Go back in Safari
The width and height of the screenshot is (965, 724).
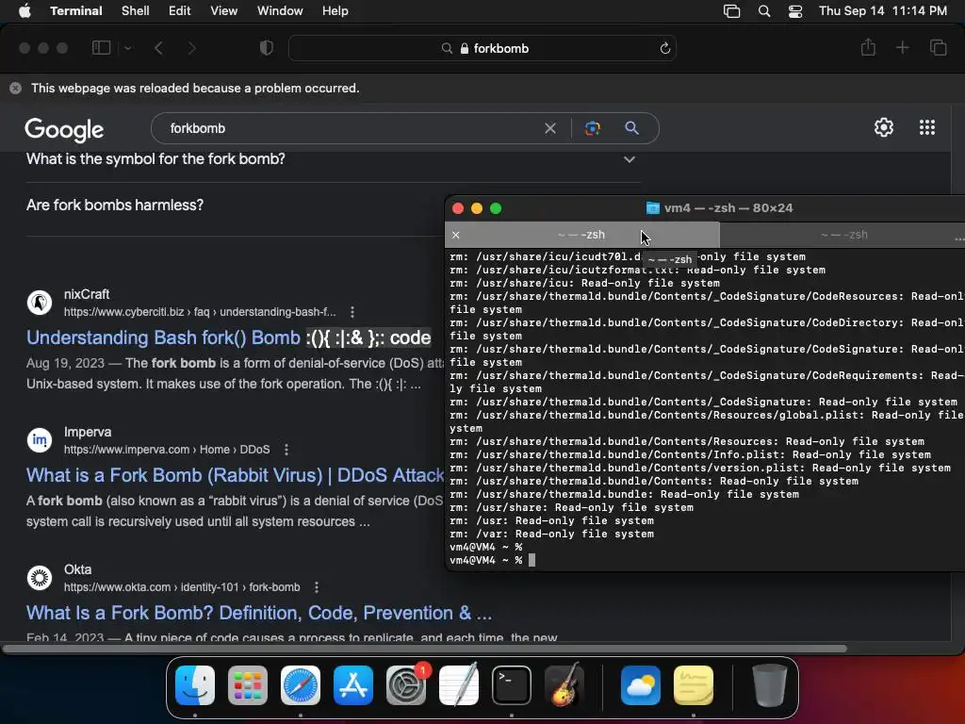[158, 48]
